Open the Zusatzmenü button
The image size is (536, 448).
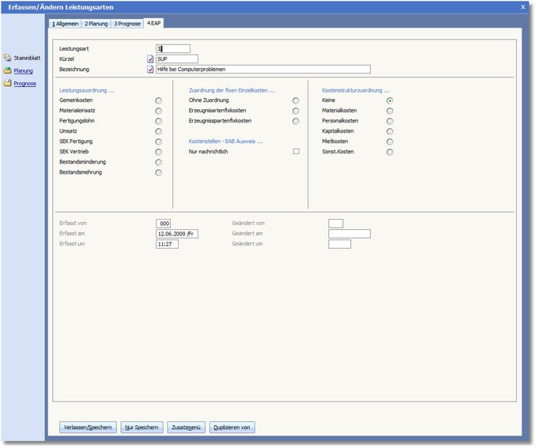(187, 427)
